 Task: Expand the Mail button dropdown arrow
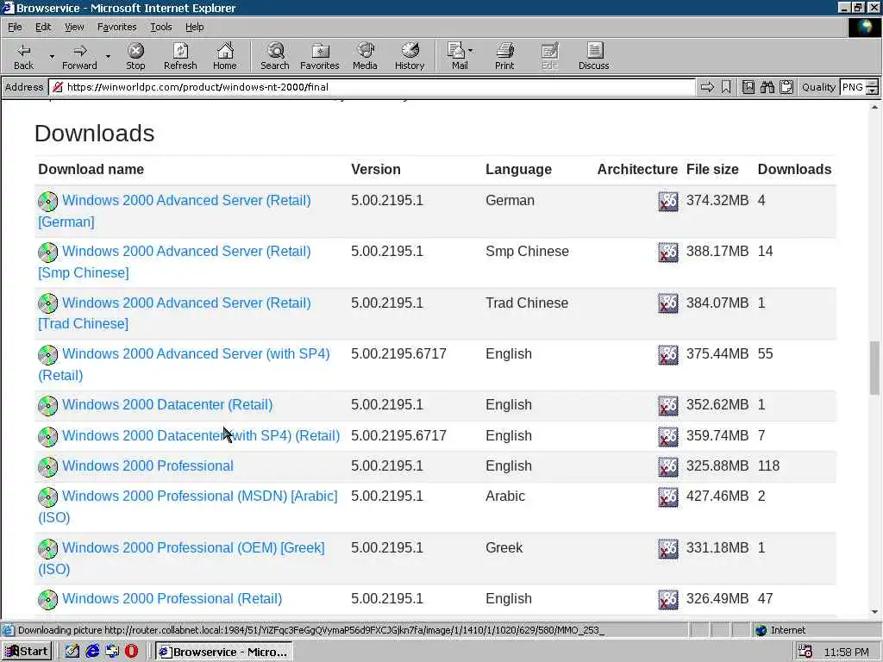tap(471, 51)
